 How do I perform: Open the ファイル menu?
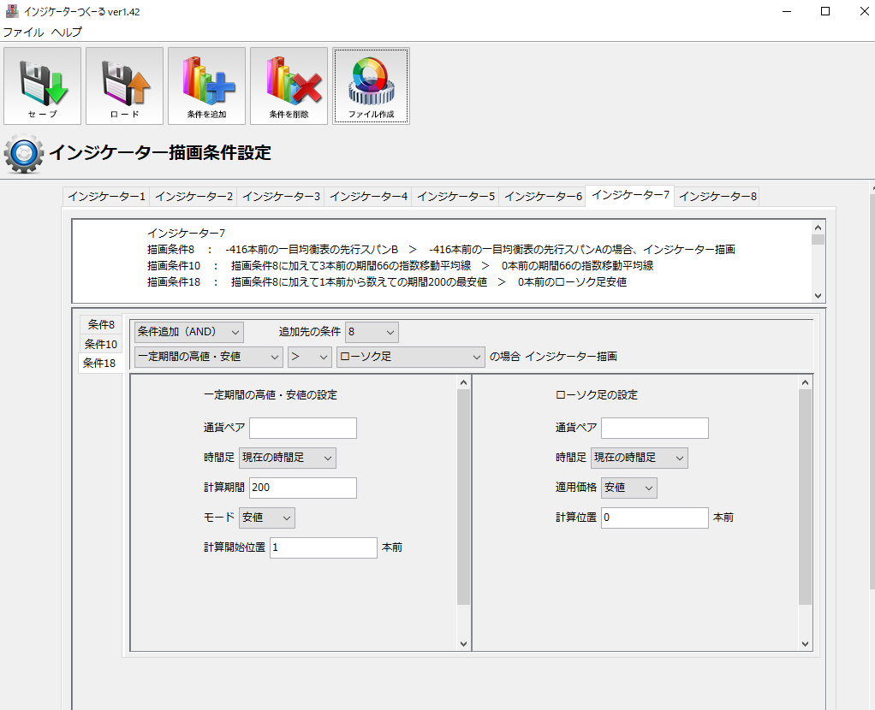coord(23,32)
